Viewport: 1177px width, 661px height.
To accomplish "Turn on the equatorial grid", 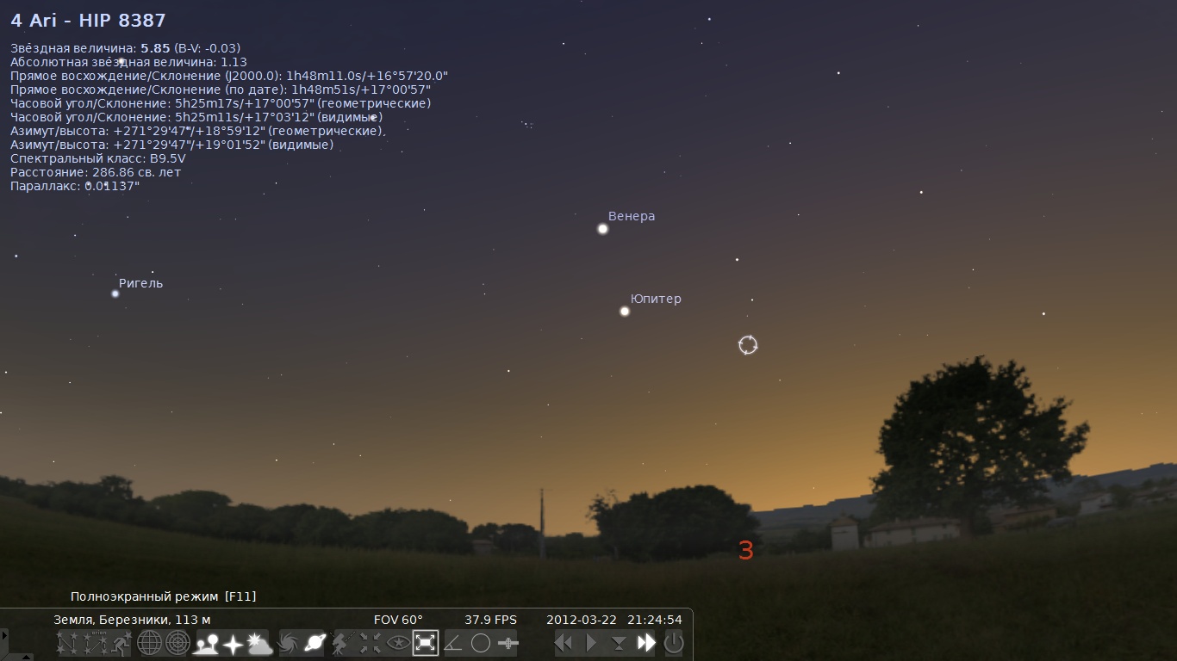I will (150, 643).
